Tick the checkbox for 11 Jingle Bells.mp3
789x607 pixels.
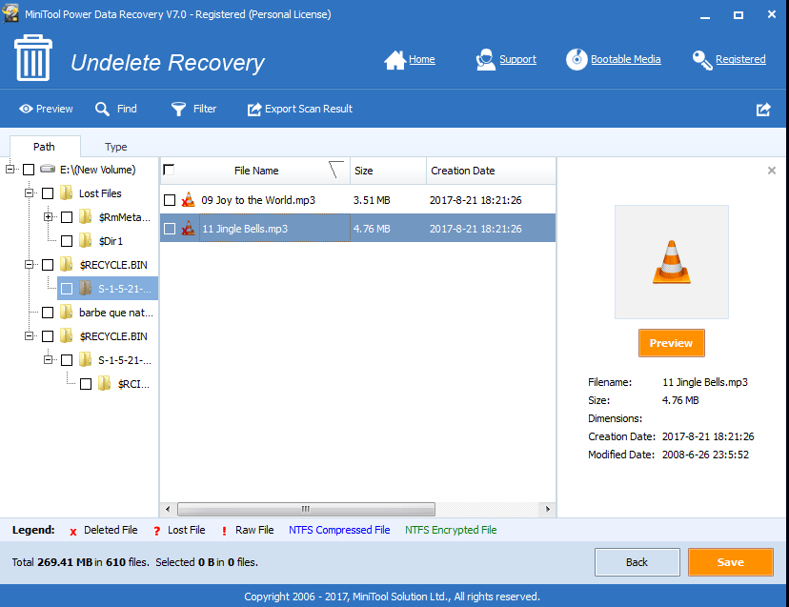[x=170, y=229]
